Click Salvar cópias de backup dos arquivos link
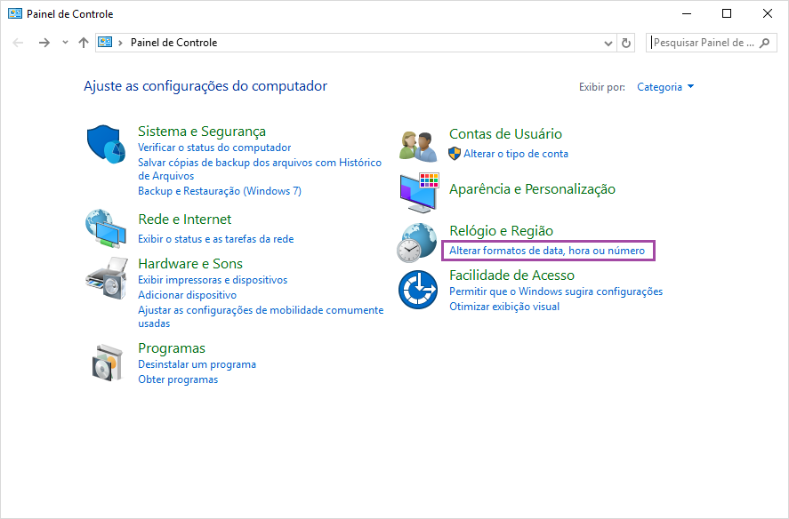The width and height of the screenshot is (789, 519). 260,169
